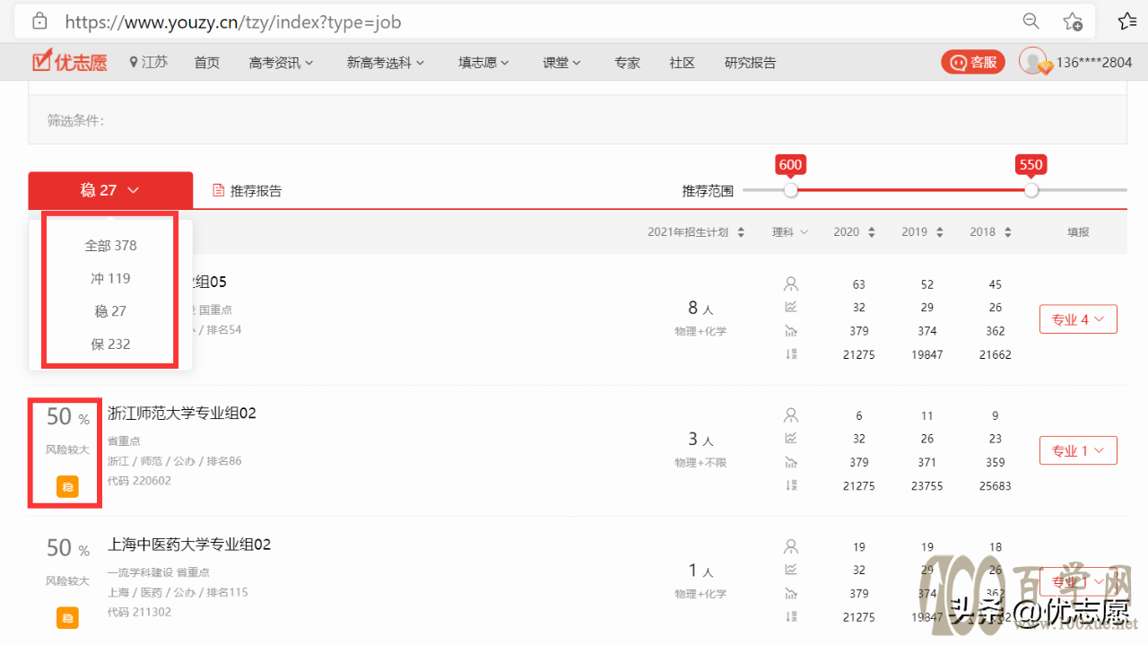The height and width of the screenshot is (645, 1148).
Task: Open the user avatar icon
Action: (x=1033, y=61)
